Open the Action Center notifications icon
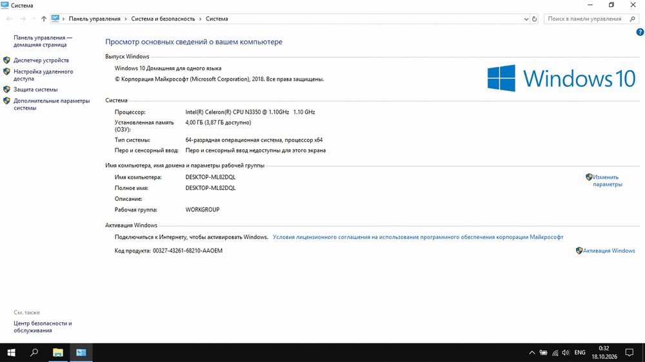The height and width of the screenshot is (362, 645). pyautogui.click(x=630, y=352)
